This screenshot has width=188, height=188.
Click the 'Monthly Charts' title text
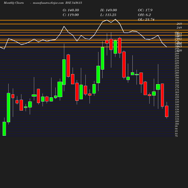[14, 3]
